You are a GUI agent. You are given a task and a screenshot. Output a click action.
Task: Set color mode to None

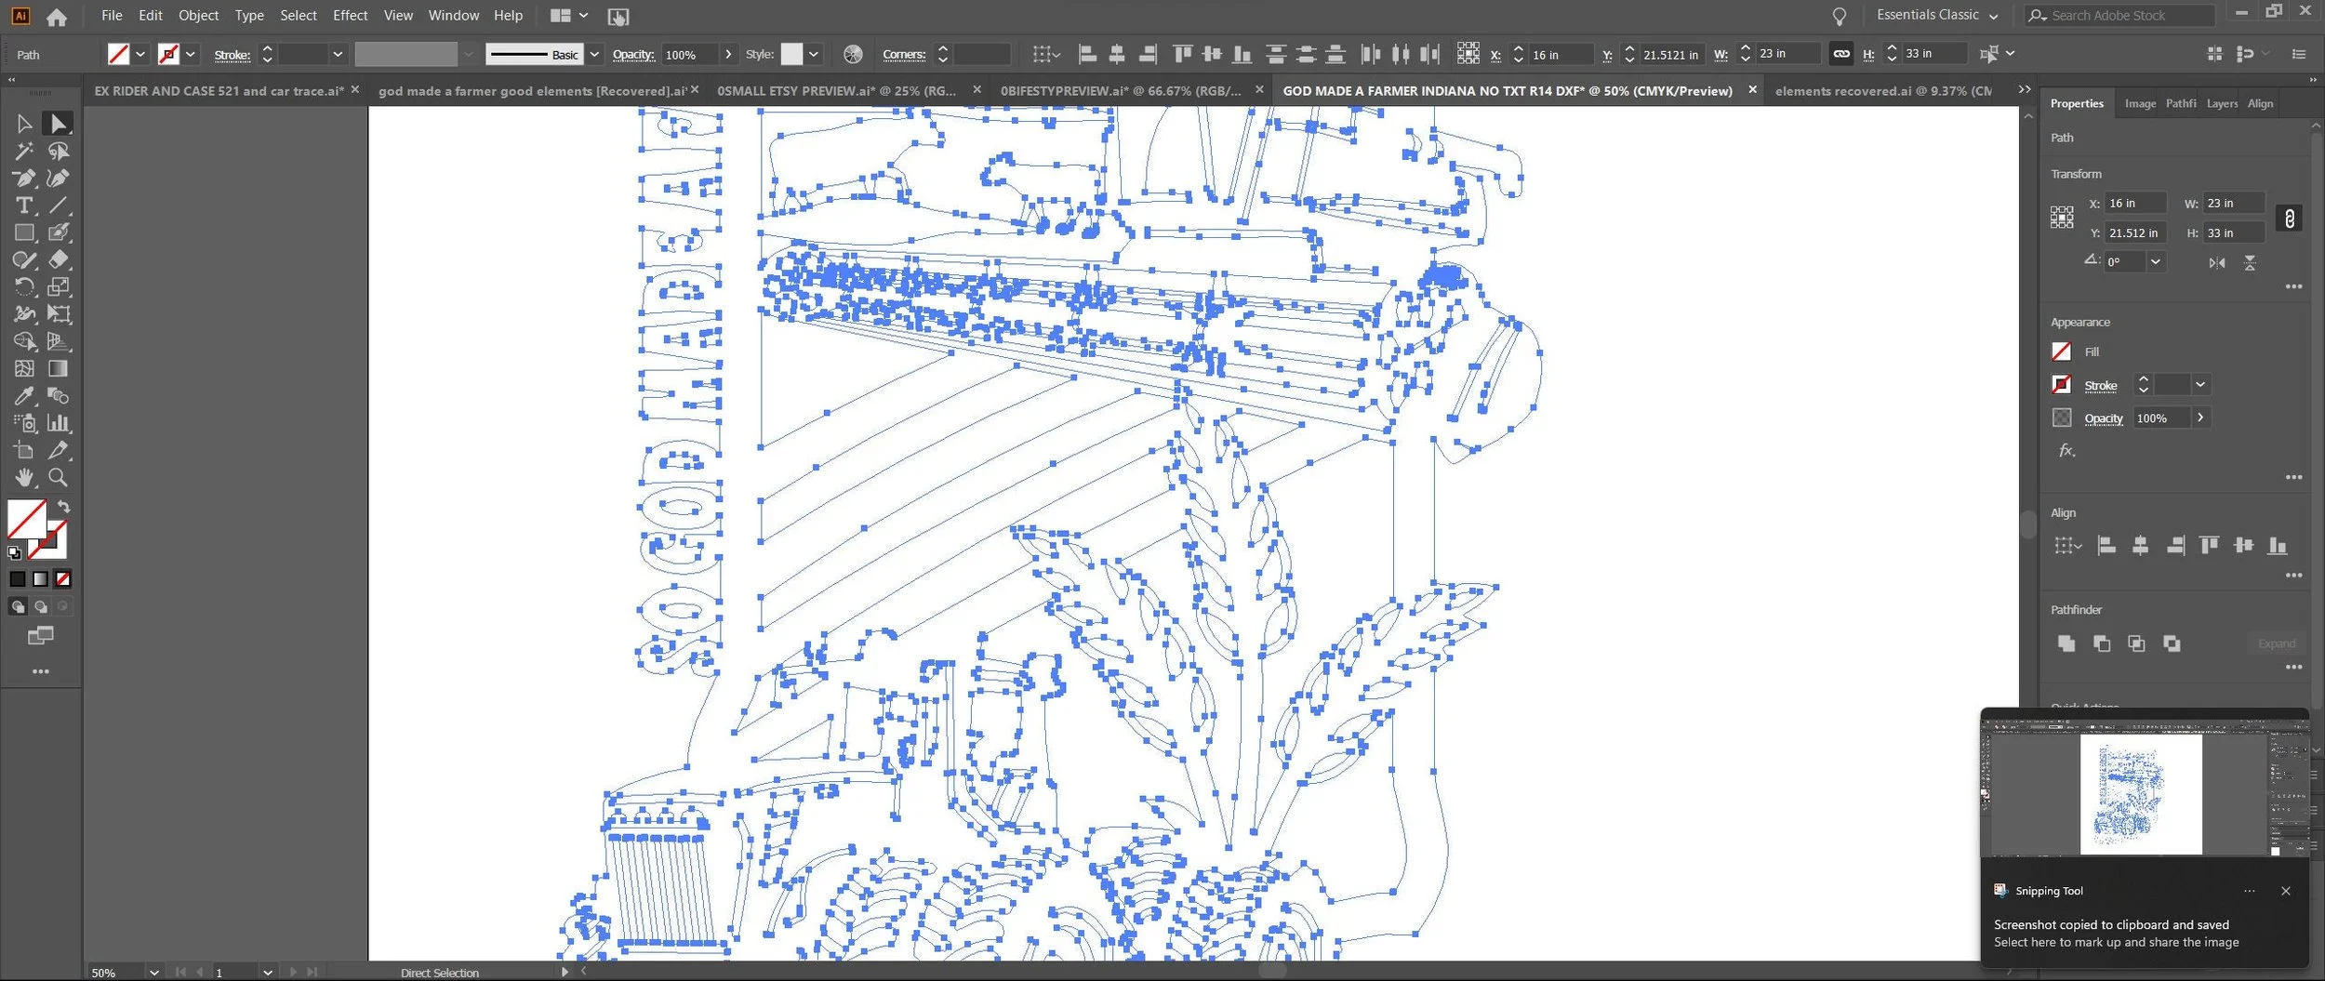coord(62,579)
